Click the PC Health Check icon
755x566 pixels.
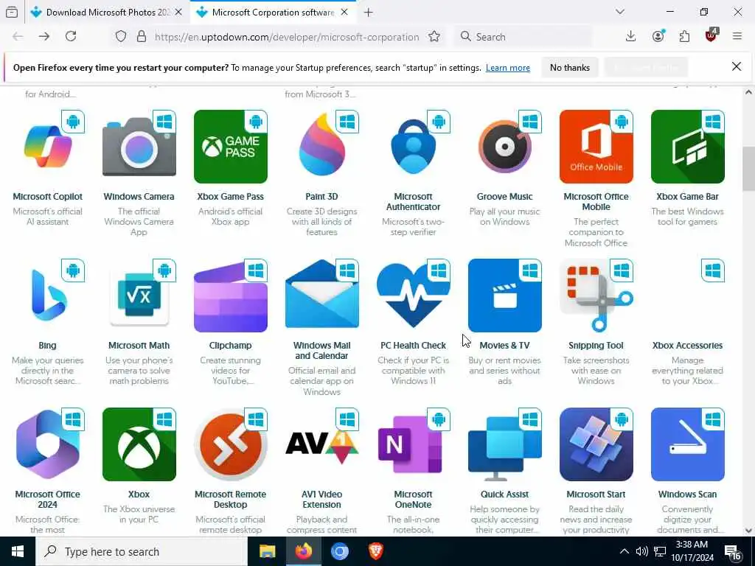tap(413, 296)
